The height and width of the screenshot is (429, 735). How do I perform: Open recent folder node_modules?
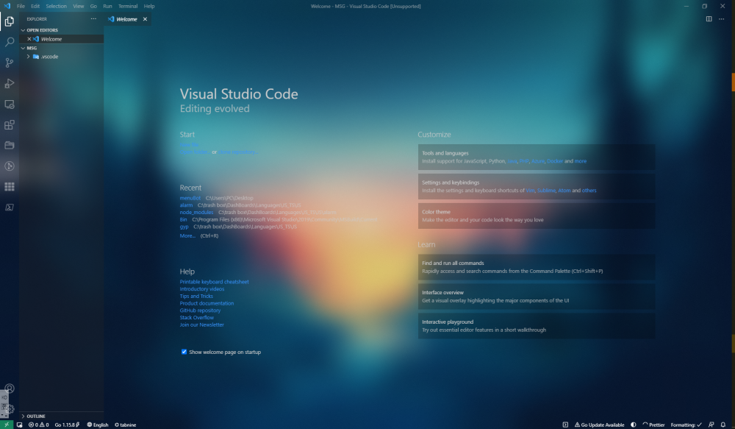click(196, 212)
